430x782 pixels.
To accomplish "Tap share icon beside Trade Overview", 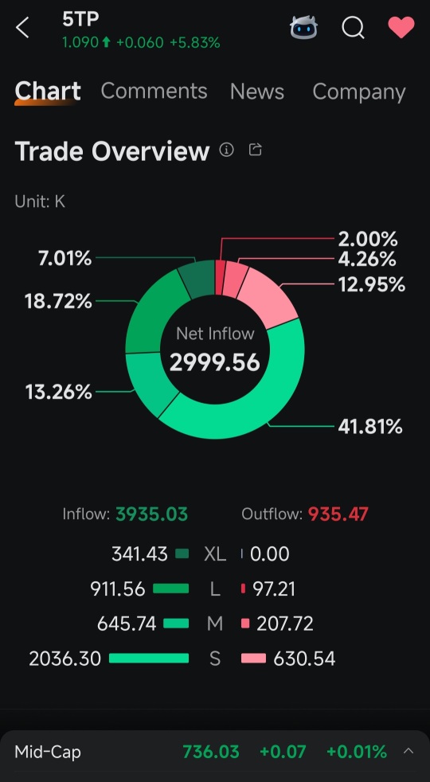I will (x=255, y=150).
